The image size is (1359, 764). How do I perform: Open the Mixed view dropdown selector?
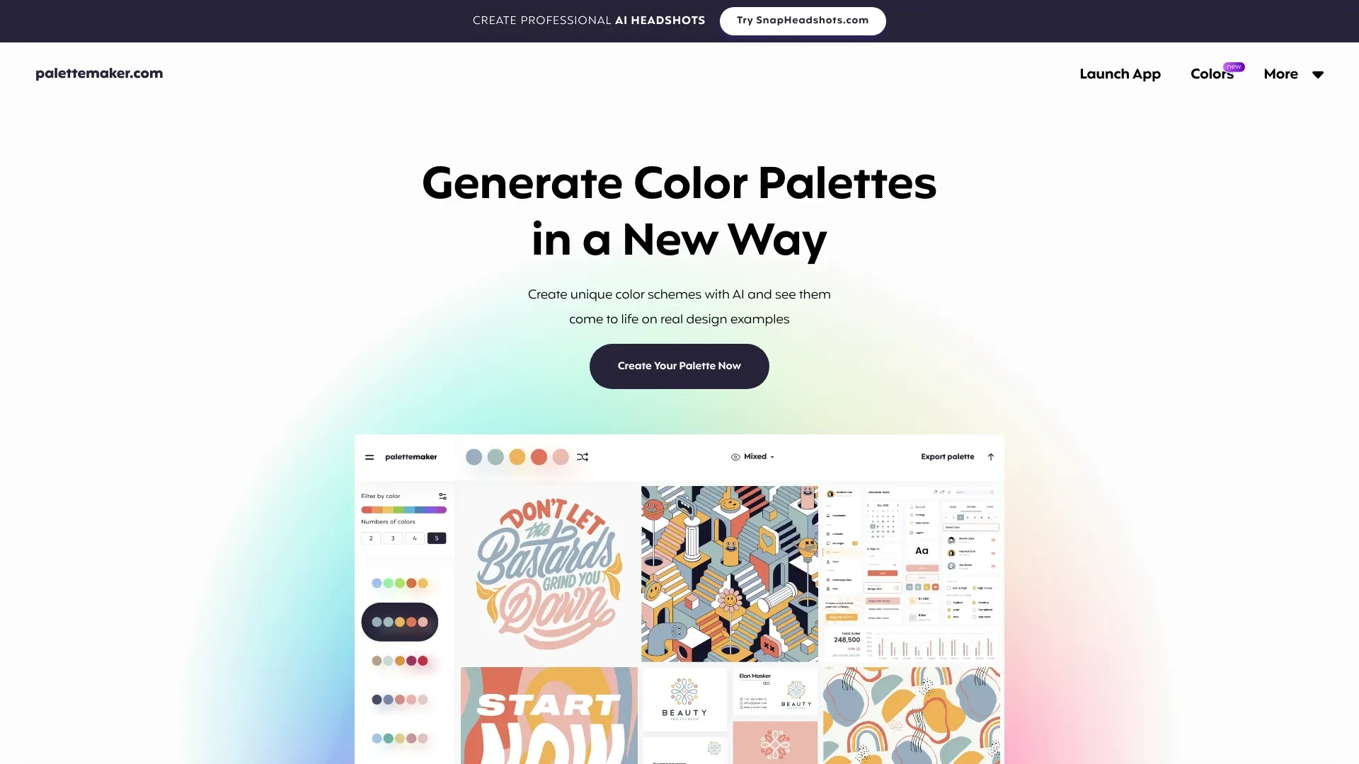point(753,456)
